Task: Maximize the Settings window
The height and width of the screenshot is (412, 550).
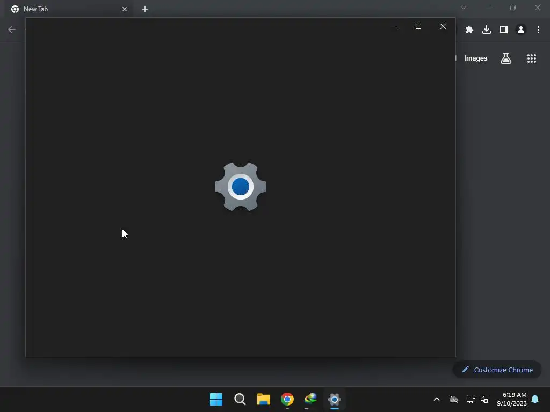Action: (x=418, y=26)
